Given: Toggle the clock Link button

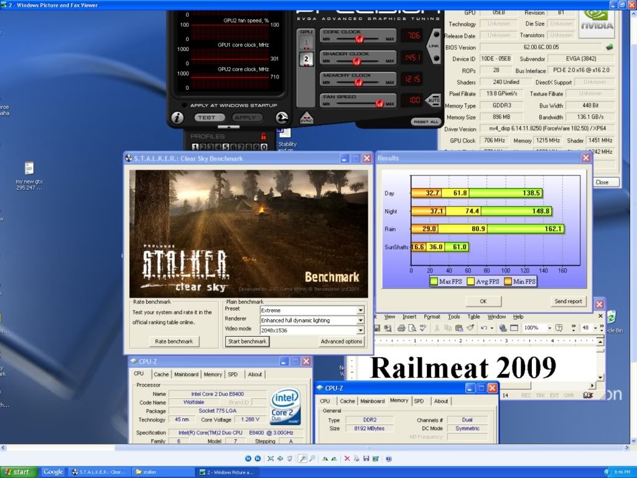Looking at the screenshot, I should 434,46.
